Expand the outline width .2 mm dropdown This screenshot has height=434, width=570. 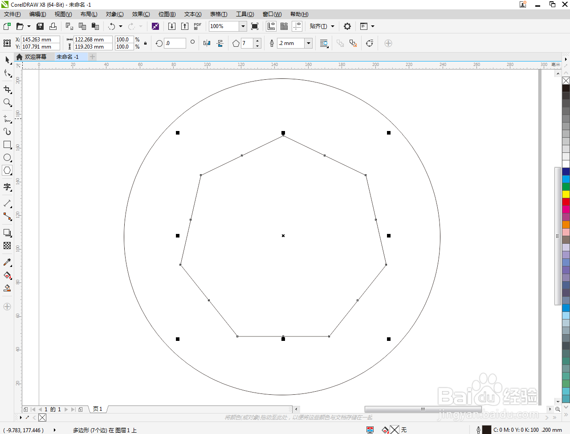click(x=308, y=43)
